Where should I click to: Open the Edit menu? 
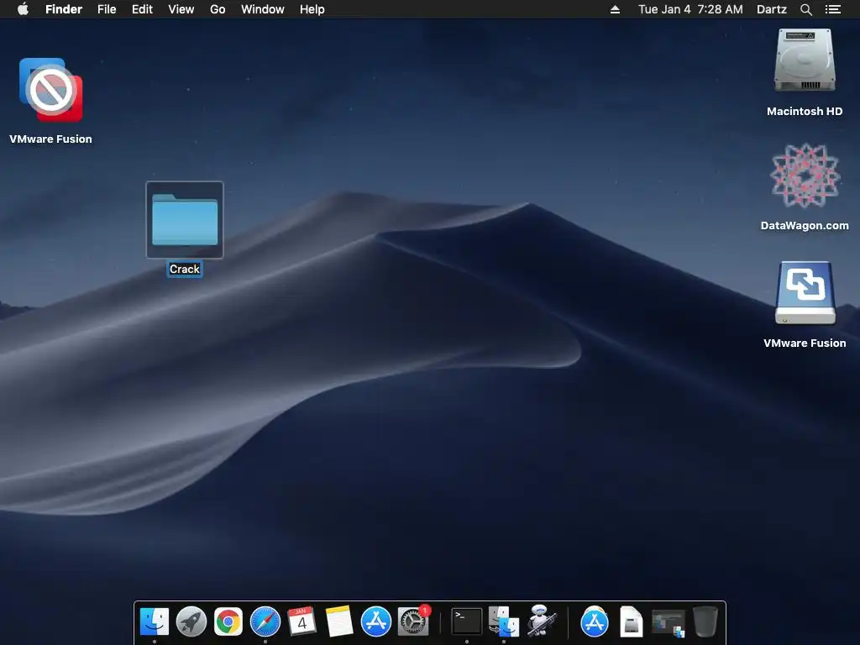click(x=142, y=9)
